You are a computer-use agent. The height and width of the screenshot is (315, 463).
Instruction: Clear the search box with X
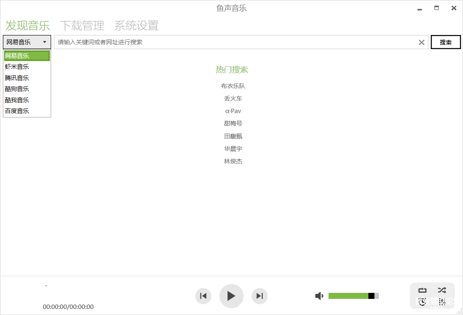click(x=422, y=43)
